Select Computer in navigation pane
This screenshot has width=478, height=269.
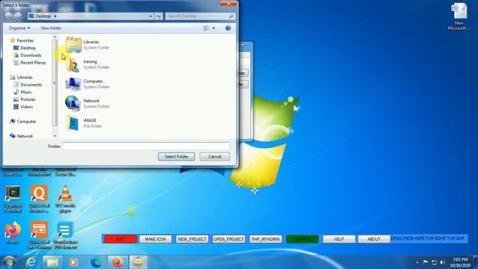click(x=23, y=121)
